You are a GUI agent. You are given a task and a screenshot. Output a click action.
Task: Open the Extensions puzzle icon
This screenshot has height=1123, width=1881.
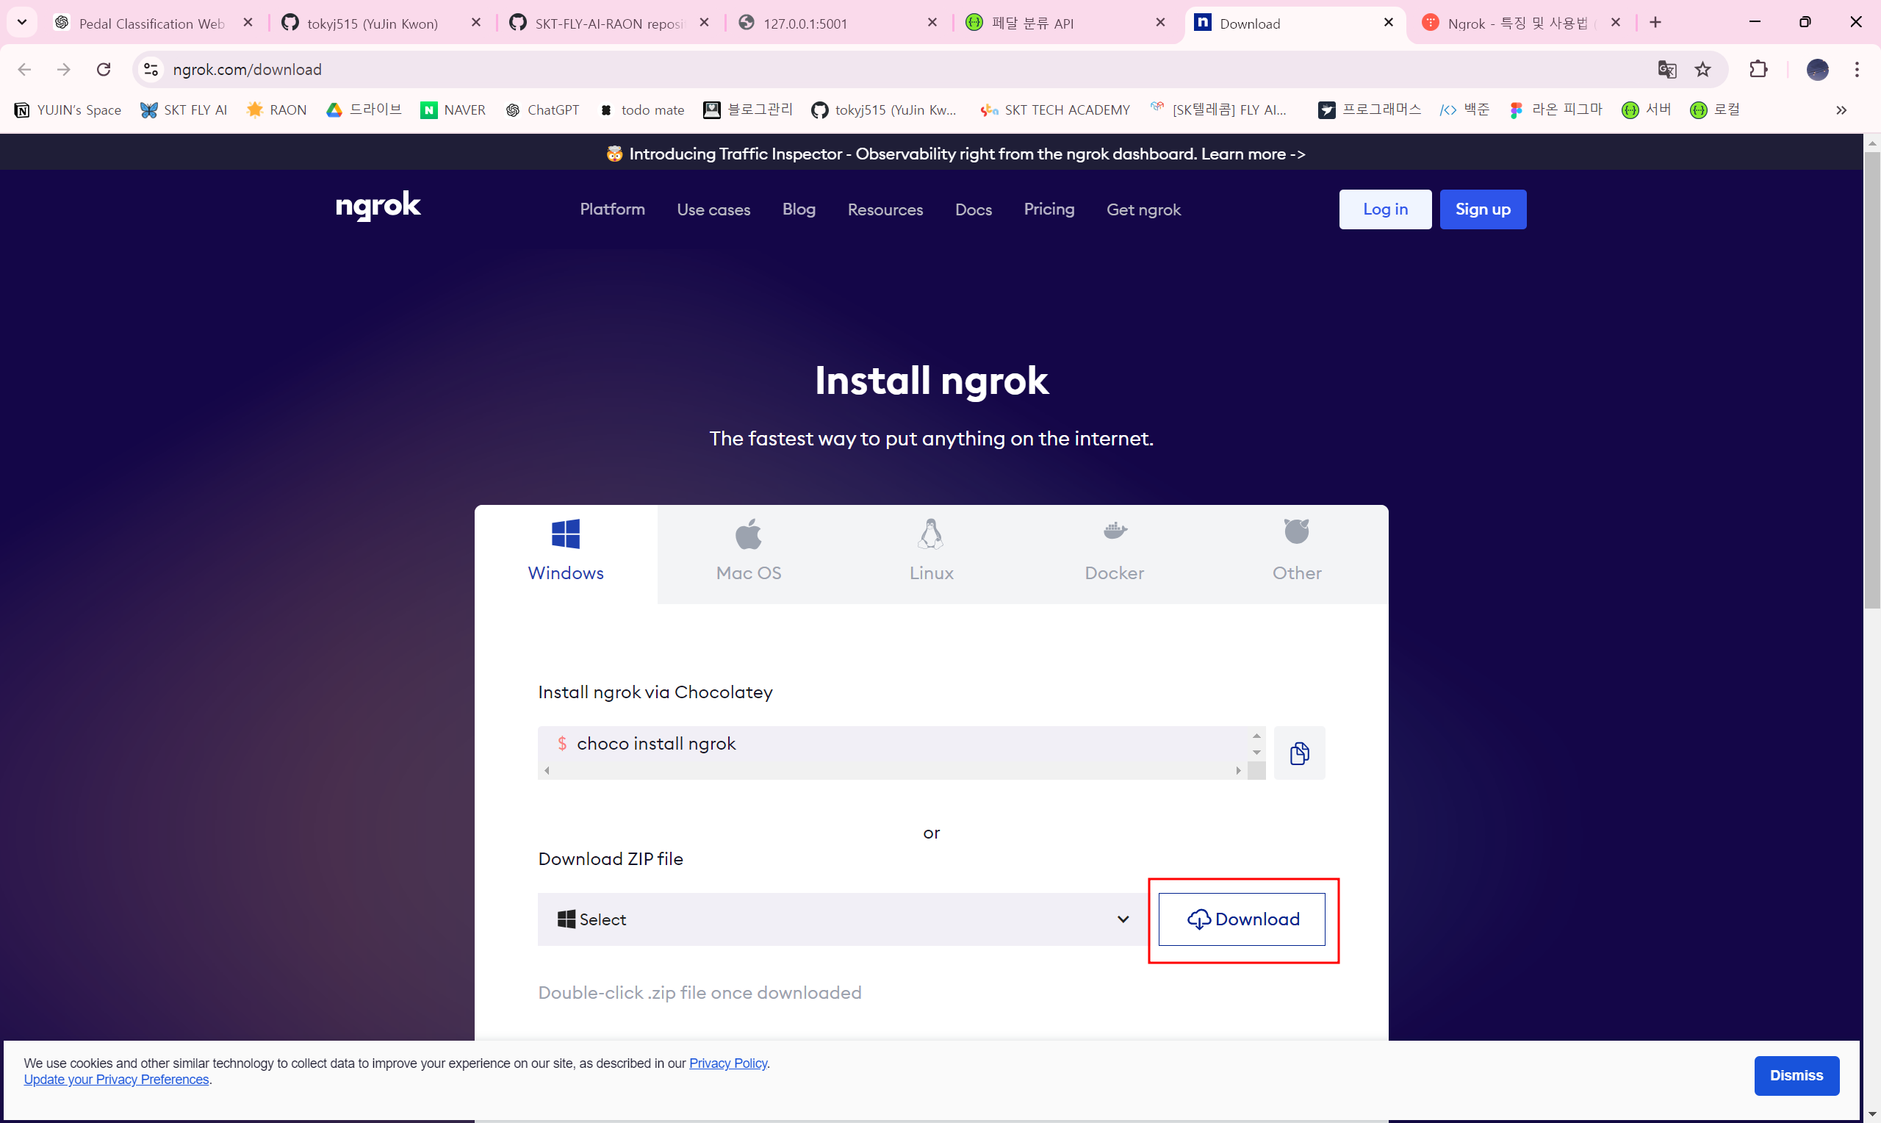point(1758,70)
